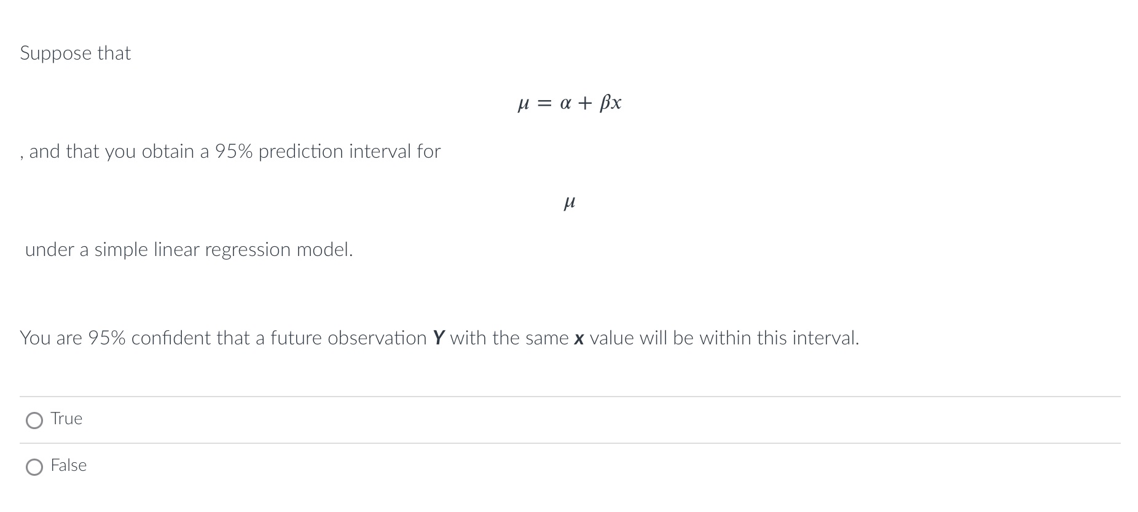This screenshot has width=1138, height=512.
Task: Select the False radio button
Action: (36, 467)
